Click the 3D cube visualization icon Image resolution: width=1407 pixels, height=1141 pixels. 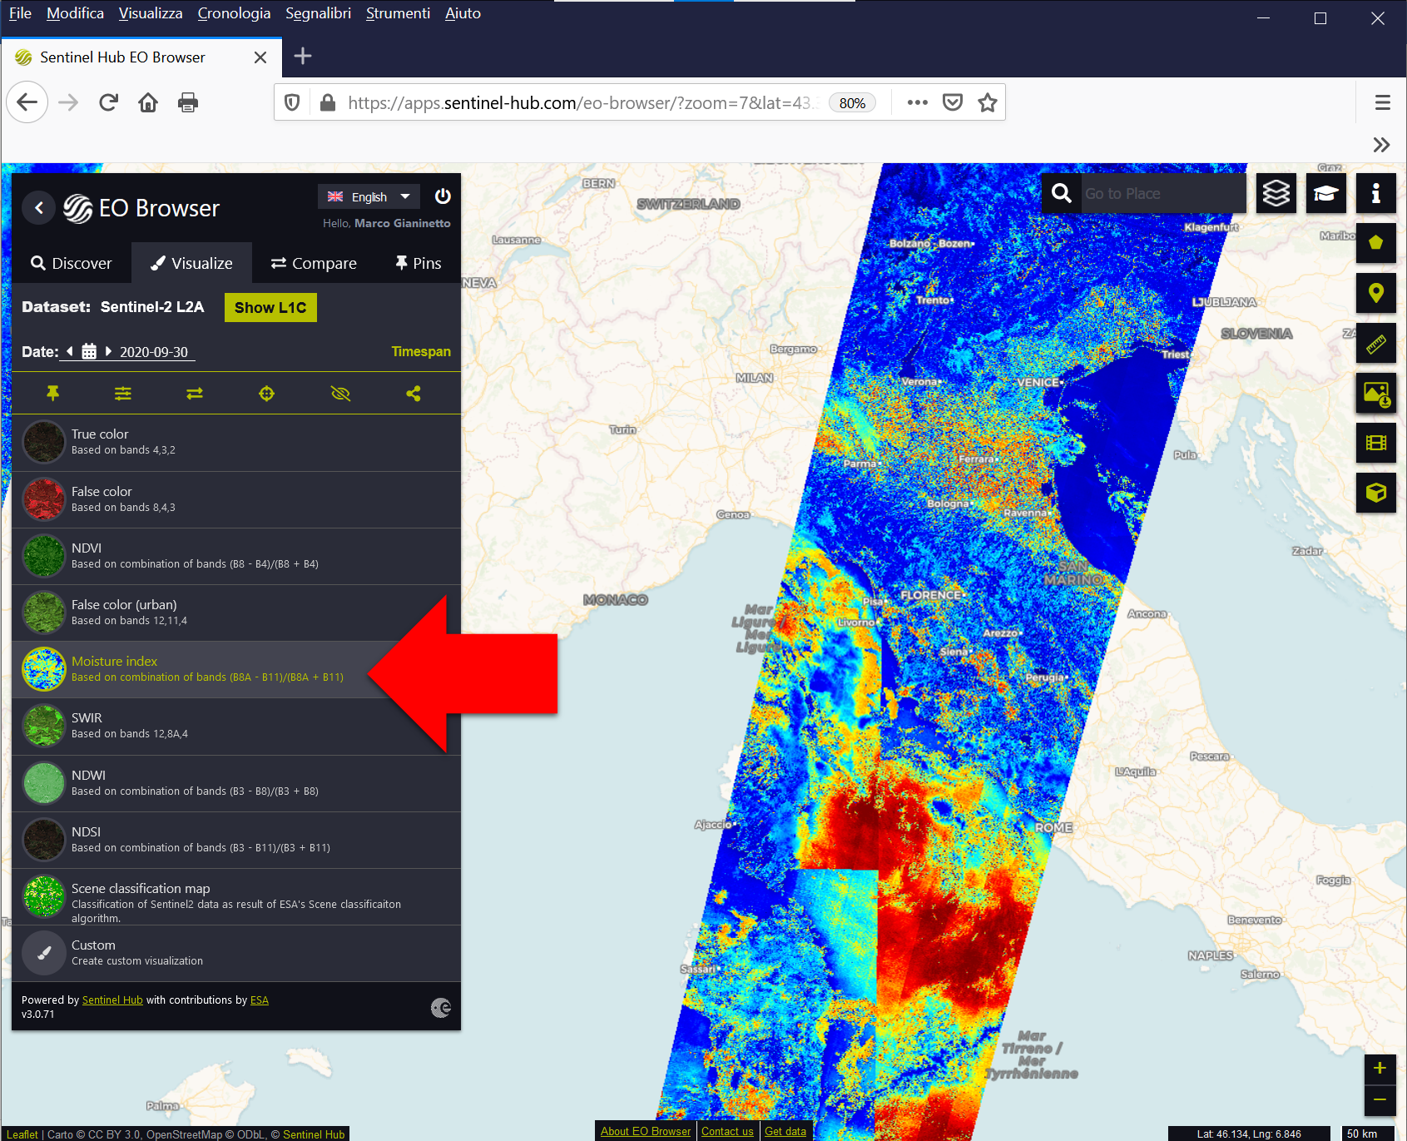point(1376,493)
